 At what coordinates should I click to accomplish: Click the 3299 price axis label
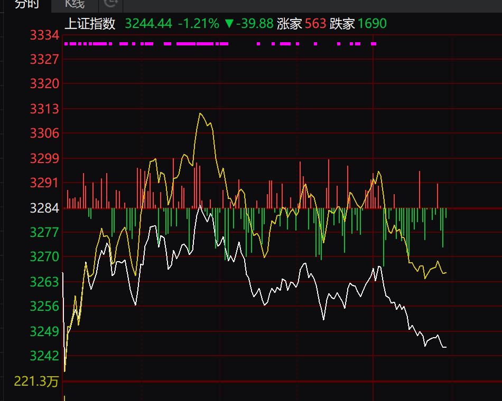coord(44,158)
